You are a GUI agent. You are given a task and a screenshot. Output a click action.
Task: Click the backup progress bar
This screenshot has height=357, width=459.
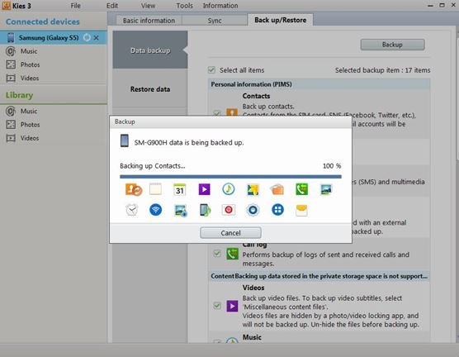tap(230, 177)
